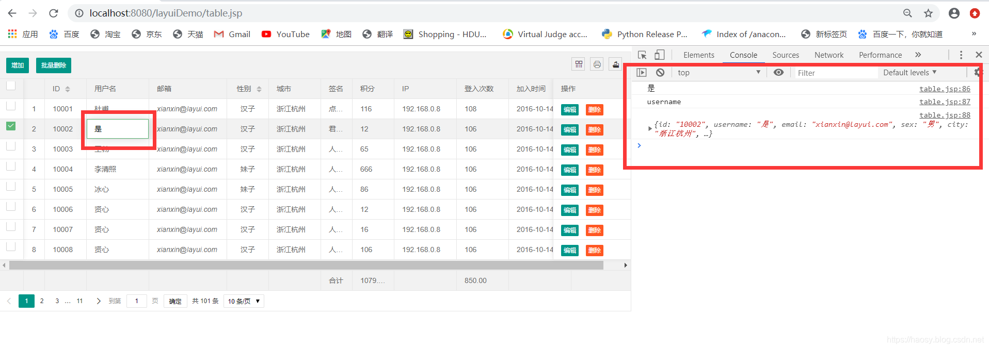The height and width of the screenshot is (349, 989).
Task: Click the browser address bar
Action: (485, 13)
